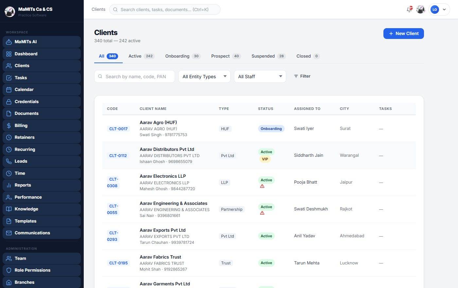The width and height of the screenshot is (458, 288).
Task: Click the Credentials lock icon
Action: (9, 102)
